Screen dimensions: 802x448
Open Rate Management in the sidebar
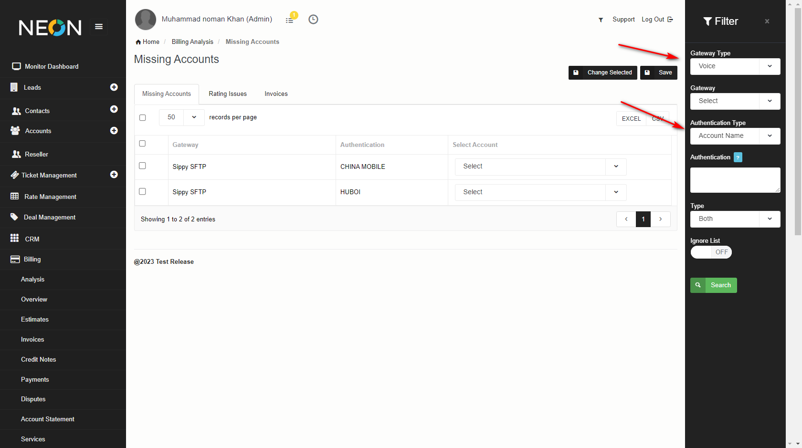[x=50, y=197]
